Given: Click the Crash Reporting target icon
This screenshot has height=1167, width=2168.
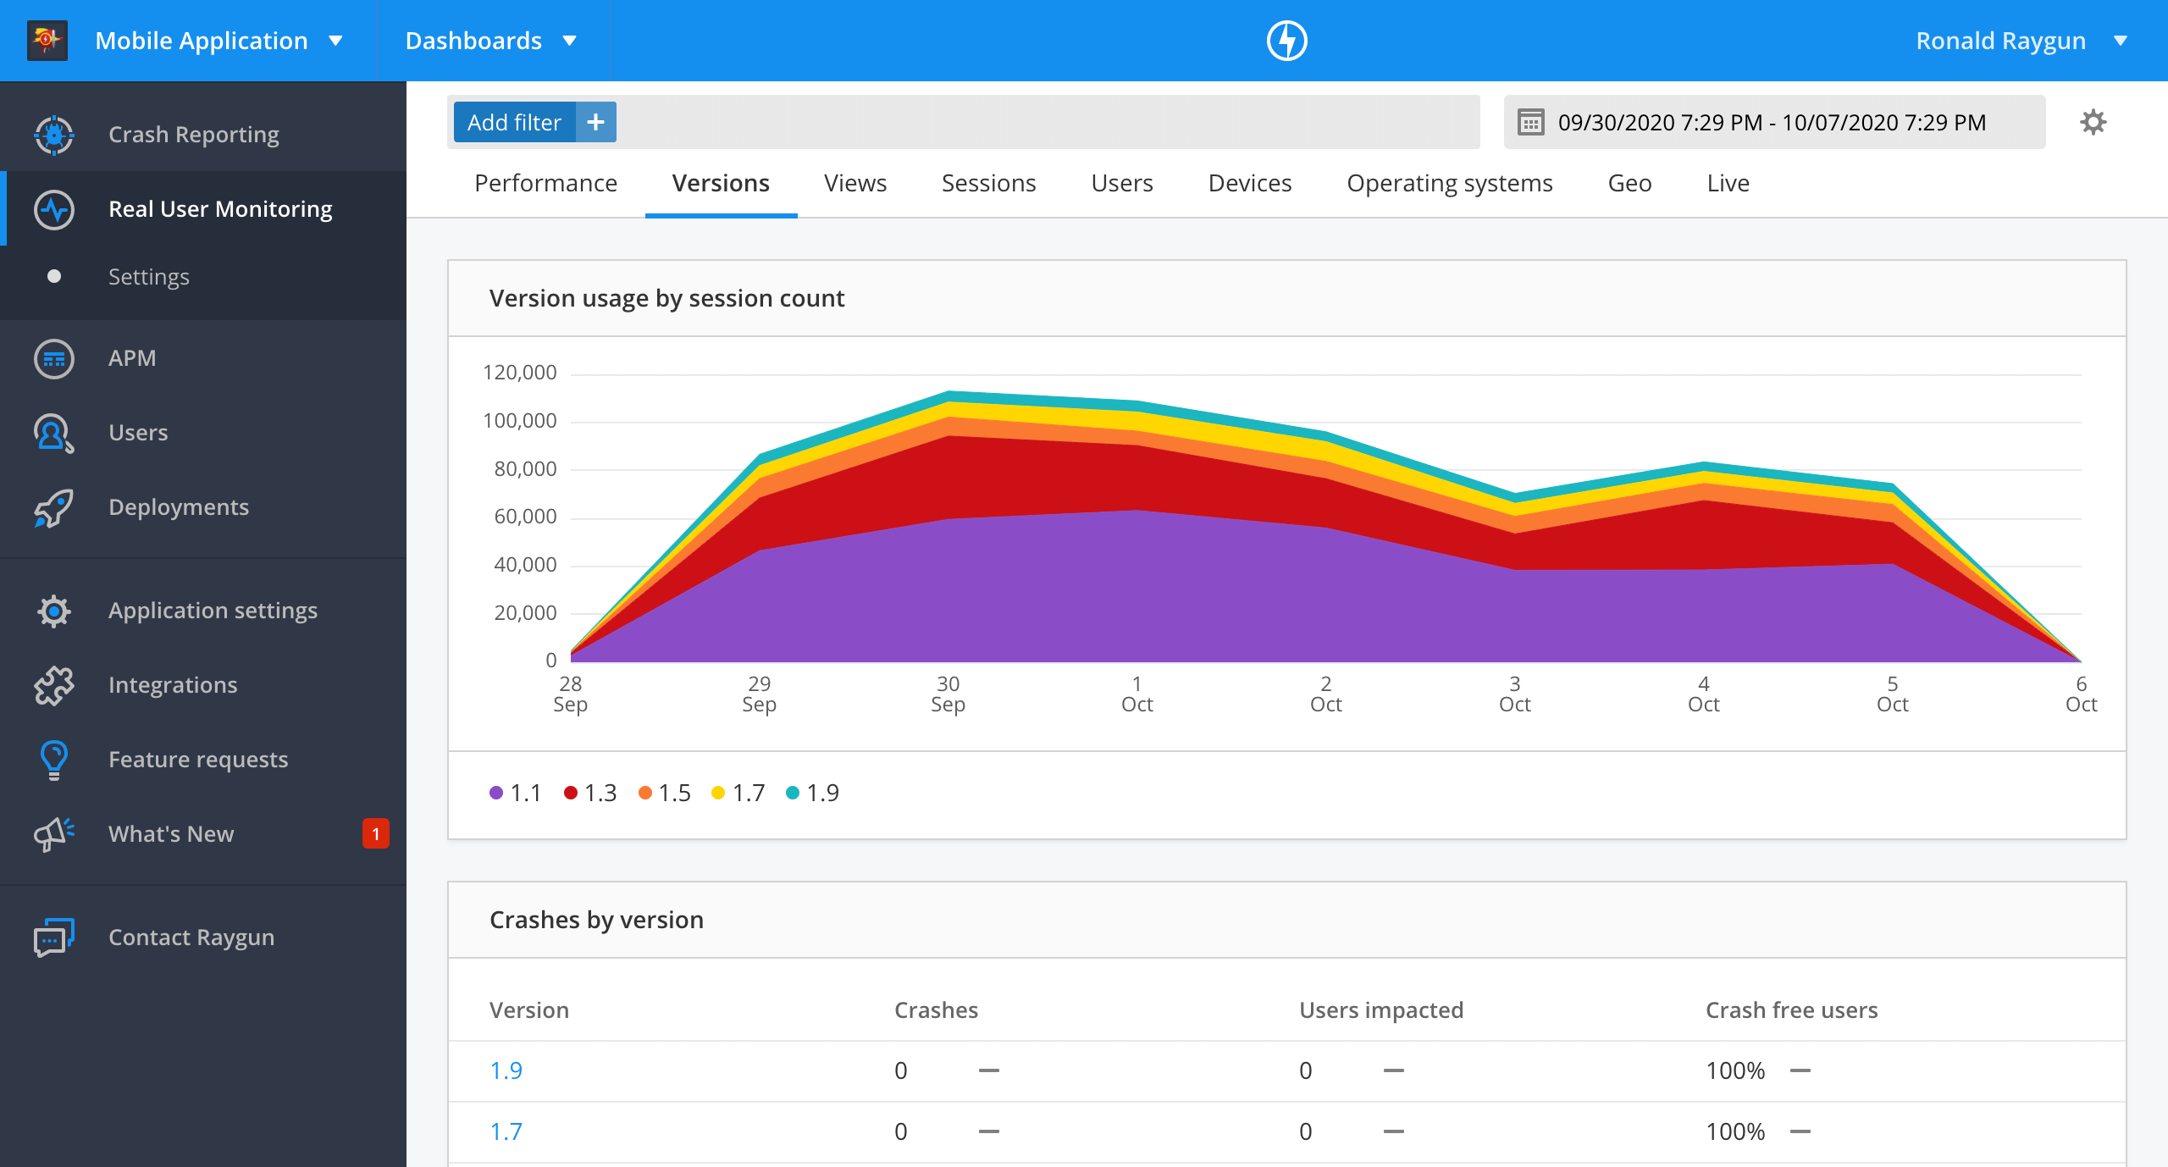Looking at the screenshot, I should point(54,135).
